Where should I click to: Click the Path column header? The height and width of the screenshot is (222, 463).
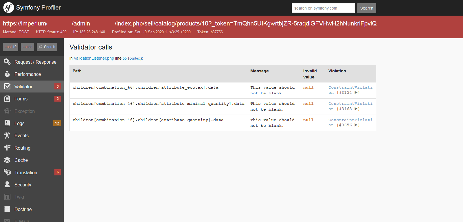tap(77, 71)
